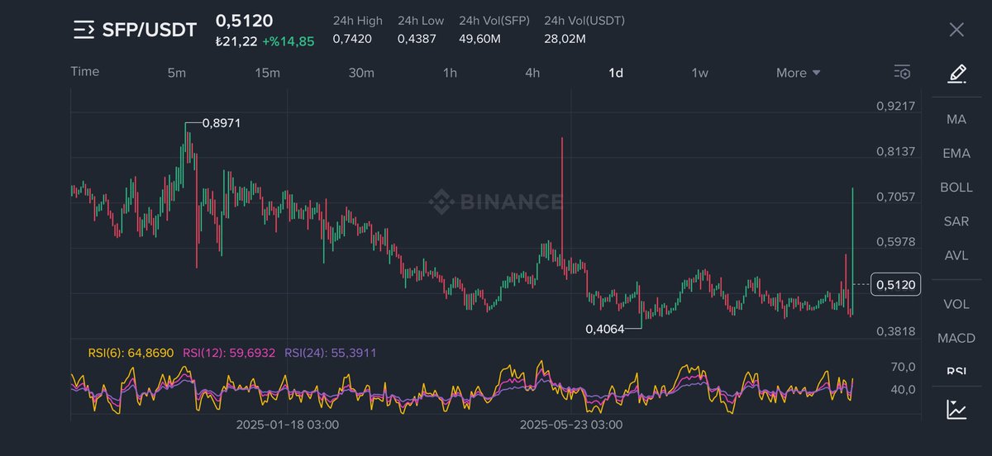Open the line chart icon at bottom right
This screenshot has height=456, width=992.
(956, 408)
